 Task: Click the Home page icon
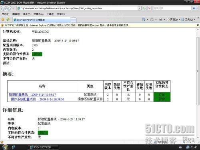point(144,20)
